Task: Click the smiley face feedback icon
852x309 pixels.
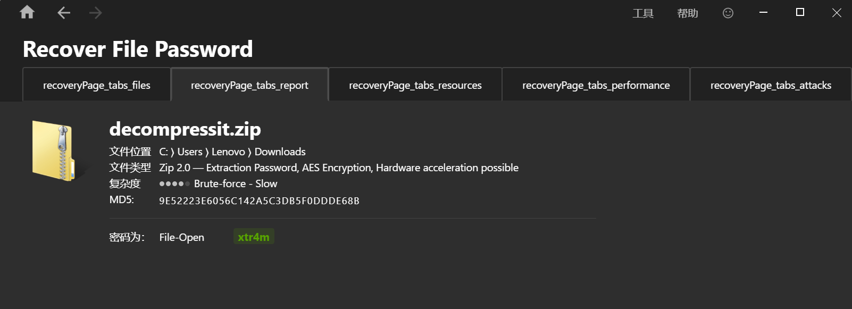Action: click(x=728, y=13)
